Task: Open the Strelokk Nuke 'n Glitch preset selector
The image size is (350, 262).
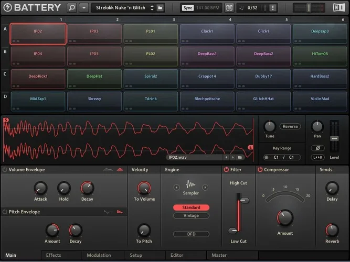Action: [122, 8]
